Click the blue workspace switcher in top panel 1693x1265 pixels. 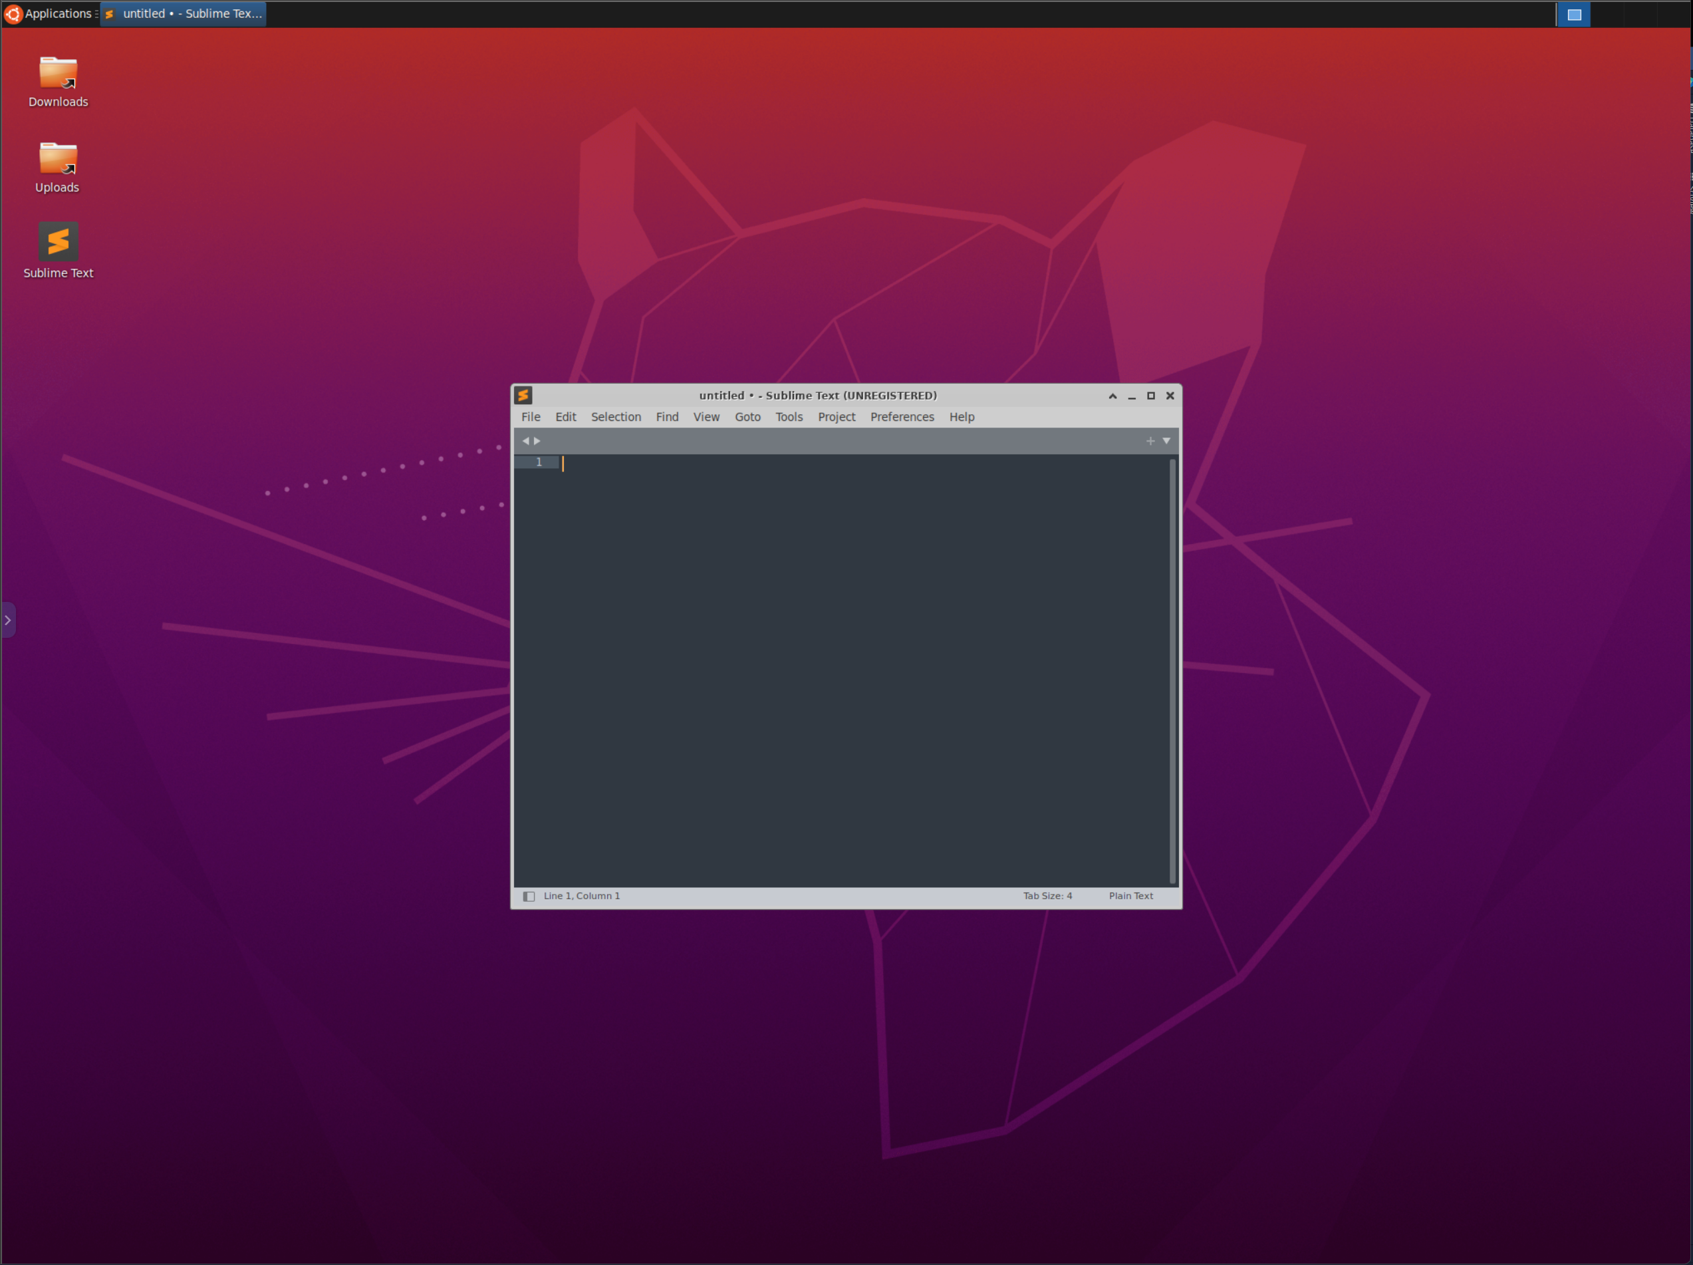[1573, 15]
